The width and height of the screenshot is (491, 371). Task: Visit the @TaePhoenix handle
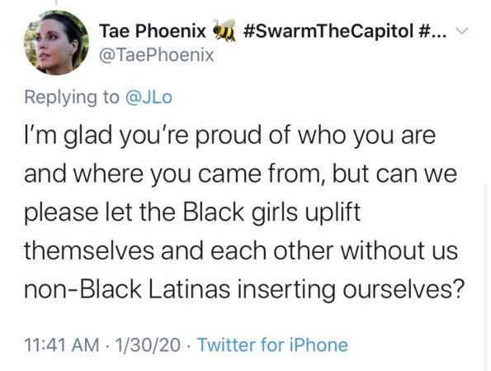tap(157, 55)
